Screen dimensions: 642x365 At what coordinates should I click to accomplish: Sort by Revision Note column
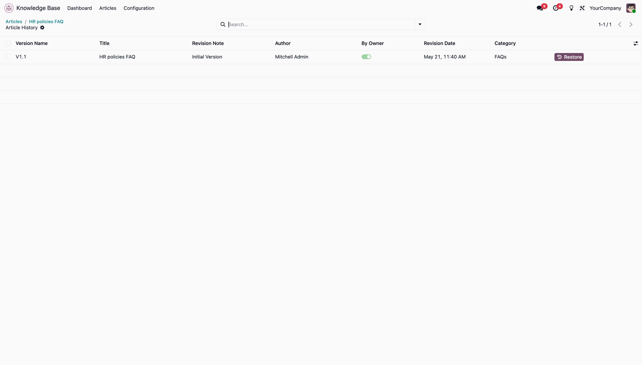pos(208,43)
